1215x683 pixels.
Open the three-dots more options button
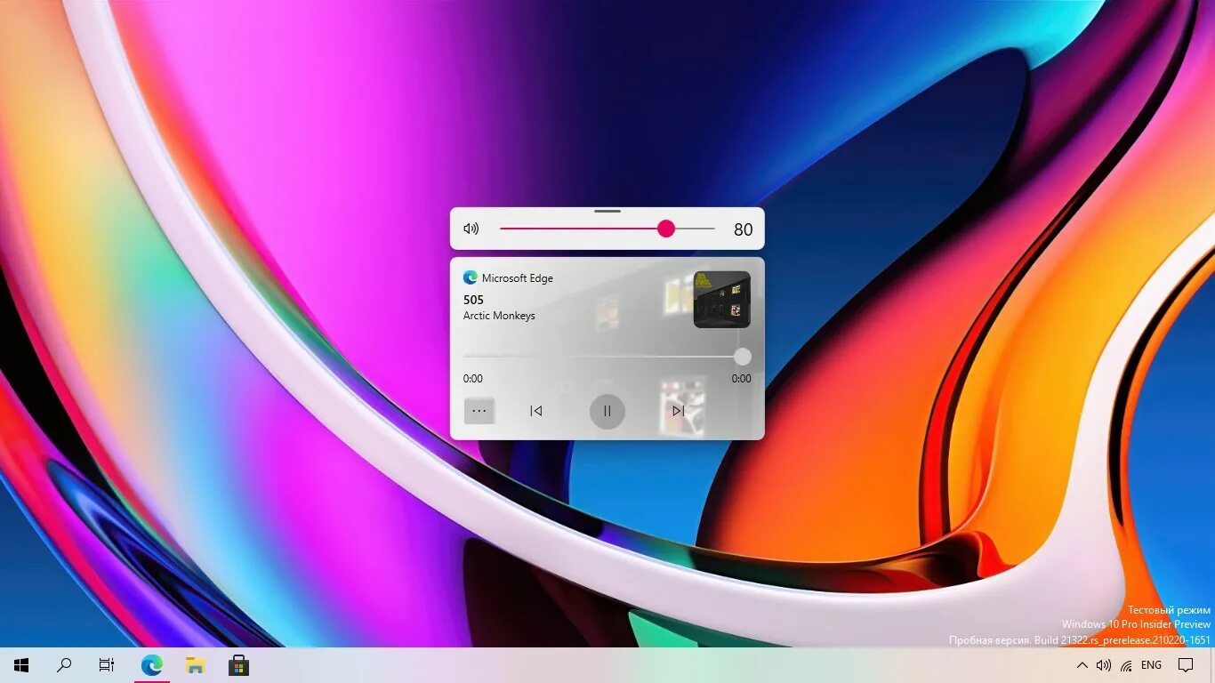click(x=479, y=411)
